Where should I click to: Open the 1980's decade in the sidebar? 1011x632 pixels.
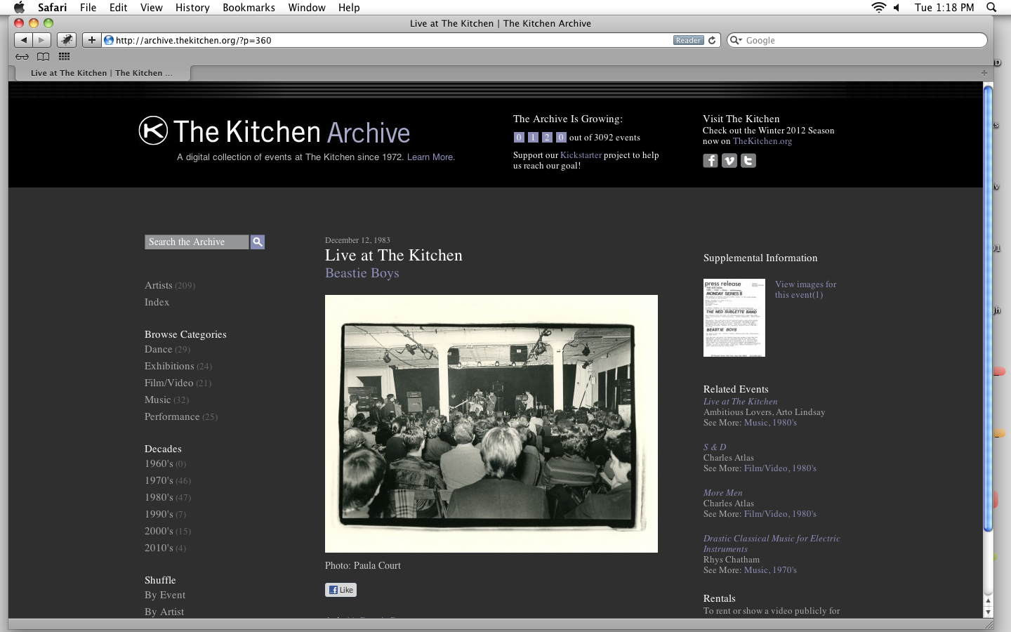159,497
